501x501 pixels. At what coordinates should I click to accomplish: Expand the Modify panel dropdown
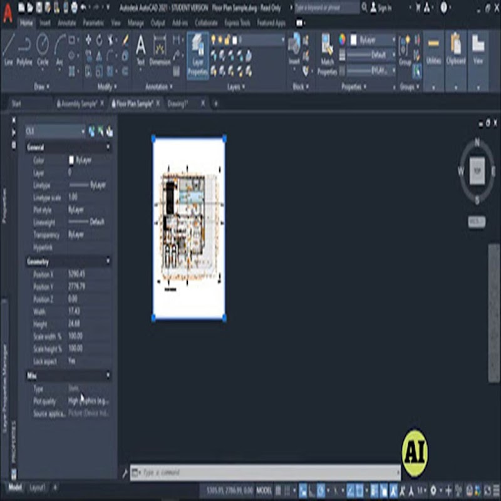(x=107, y=86)
